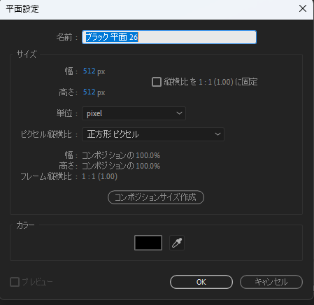This screenshot has width=314, height=305.
Task: Click the chevron arrow on ピクセル縦横比 combo box
Action: pos(217,134)
